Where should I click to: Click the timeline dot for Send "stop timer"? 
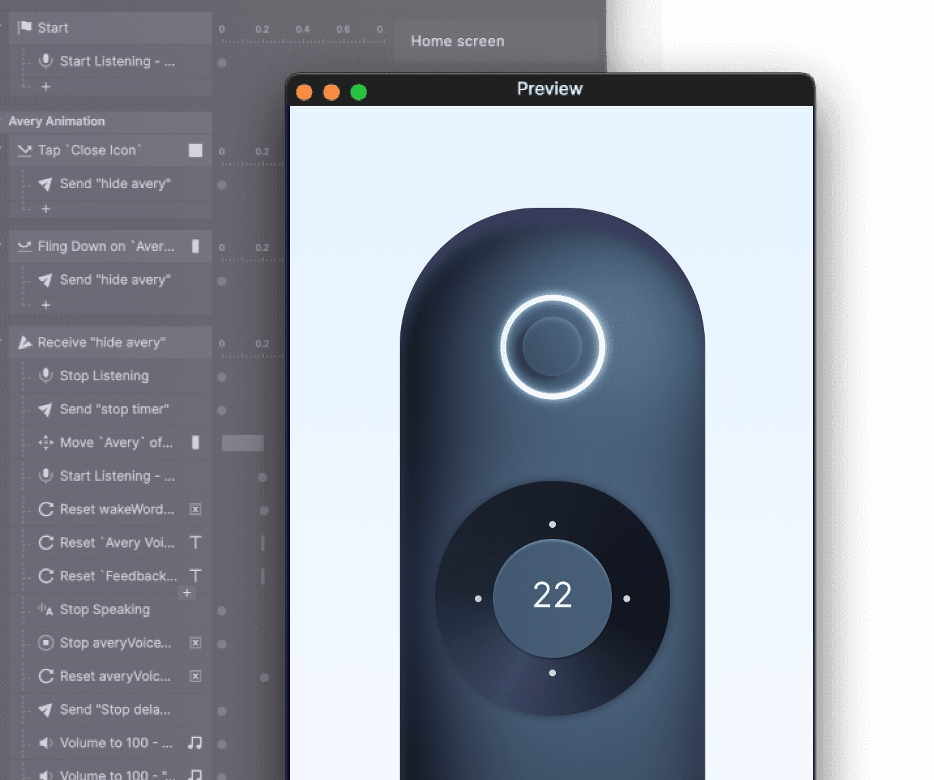click(x=222, y=410)
